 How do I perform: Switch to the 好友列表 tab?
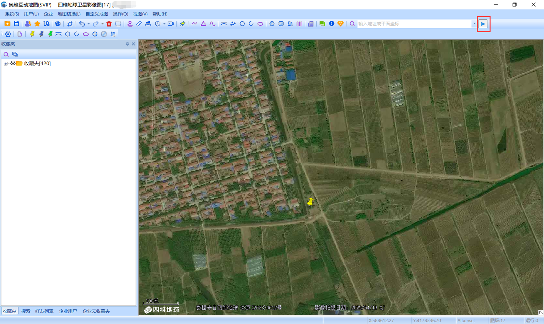[x=44, y=311]
